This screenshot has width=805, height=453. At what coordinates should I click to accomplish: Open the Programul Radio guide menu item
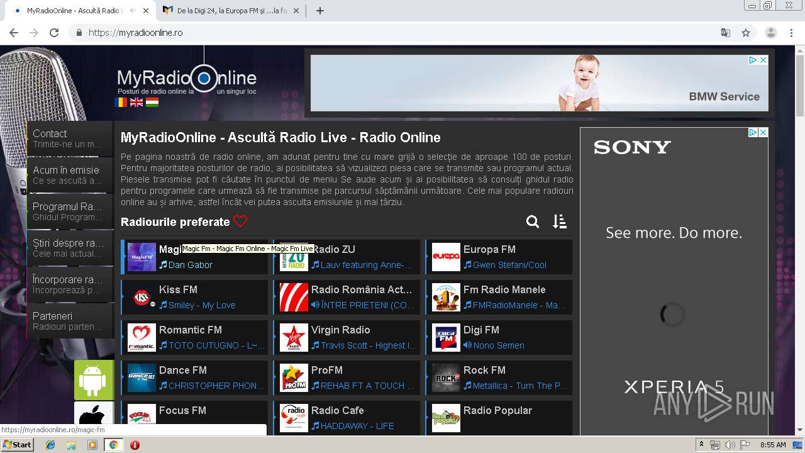(x=70, y=211)
